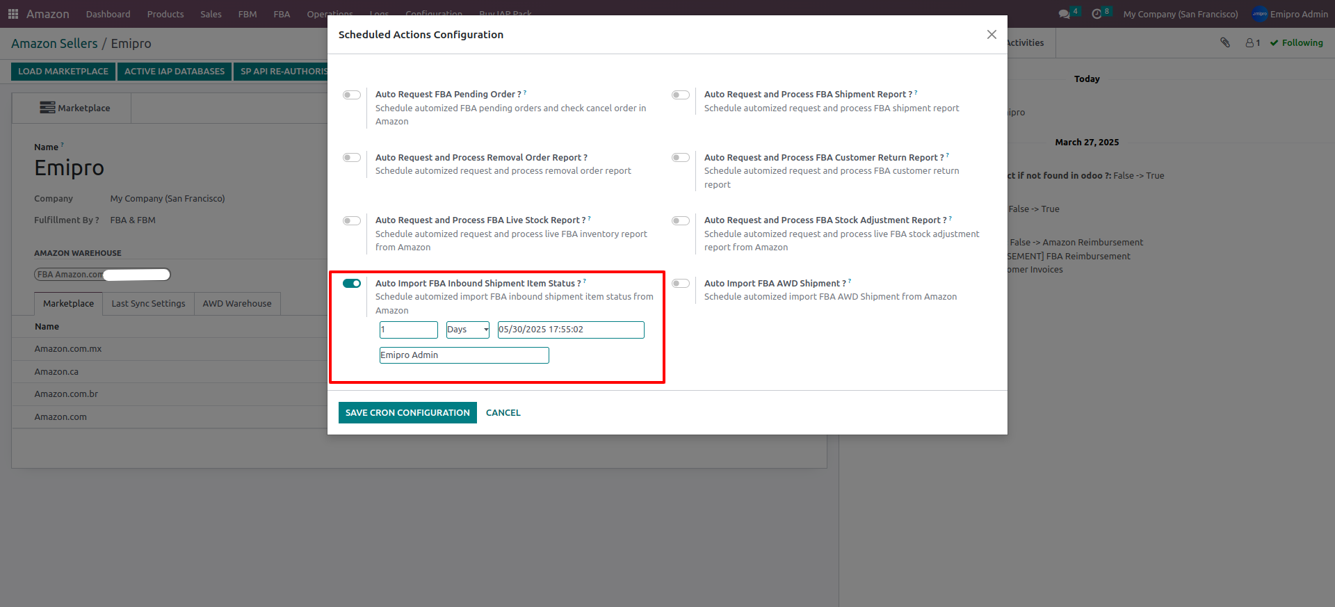Toggle FBA Customer Return Report automation

(x=681, y=158)
